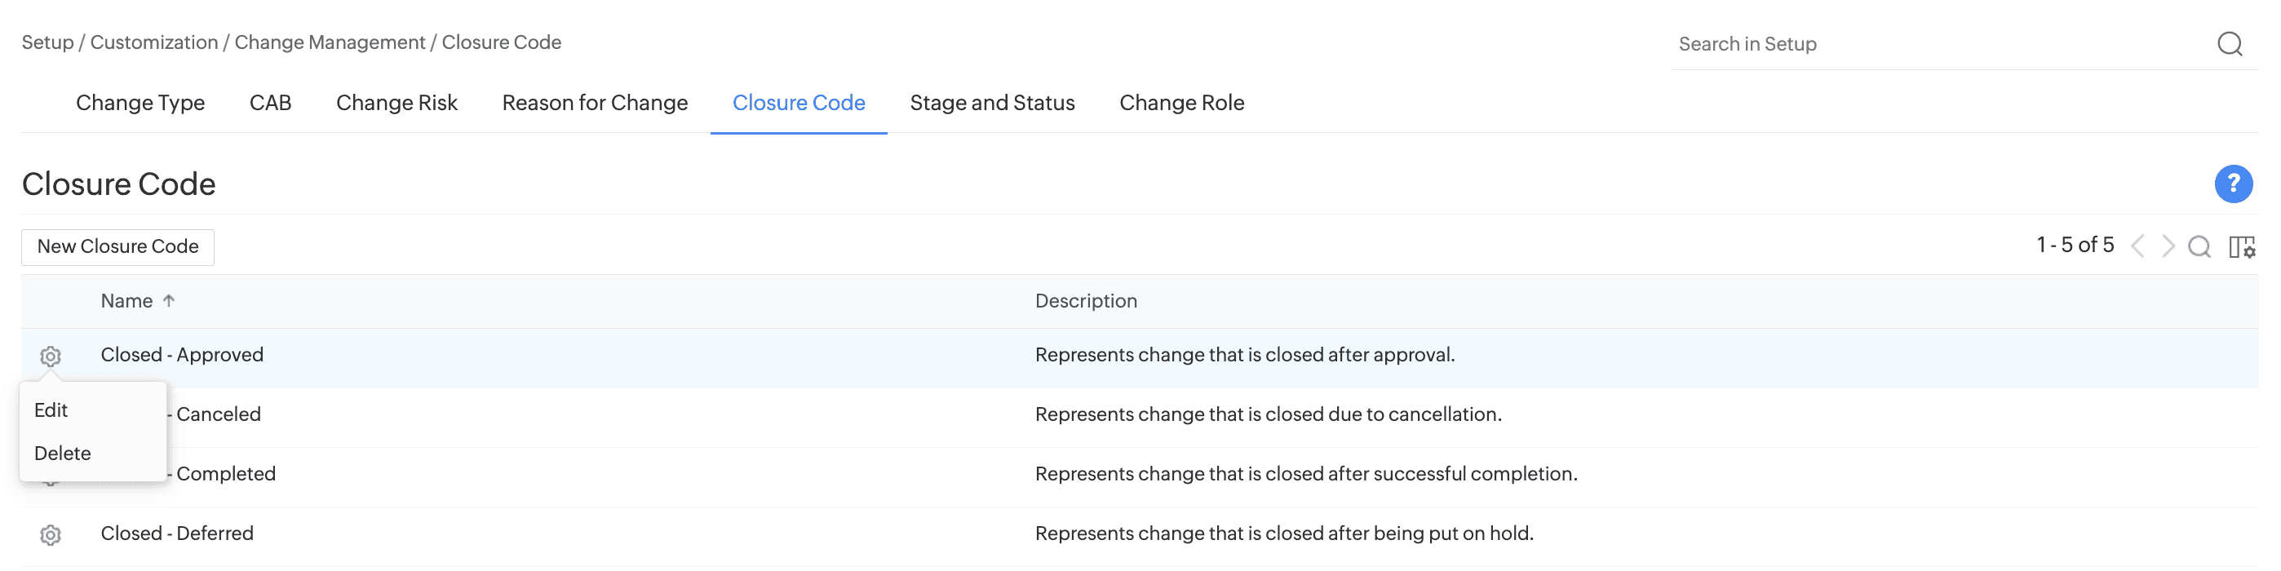Click the search magnifier icon in Setup
2281x571 pixels.
[2229, 43]
